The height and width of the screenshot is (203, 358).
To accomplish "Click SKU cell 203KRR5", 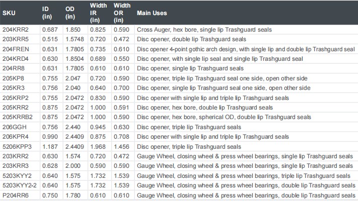I will coord(16,39).
